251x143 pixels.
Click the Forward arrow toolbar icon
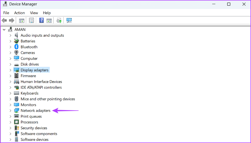pyautogui.click(x=12, y=20)
